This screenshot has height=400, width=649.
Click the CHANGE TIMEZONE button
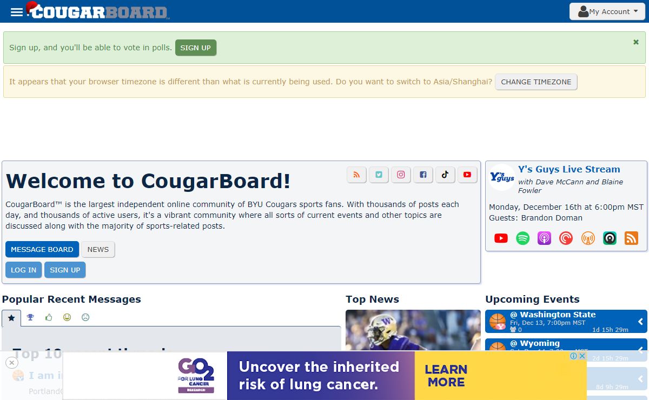coord(536,82)
